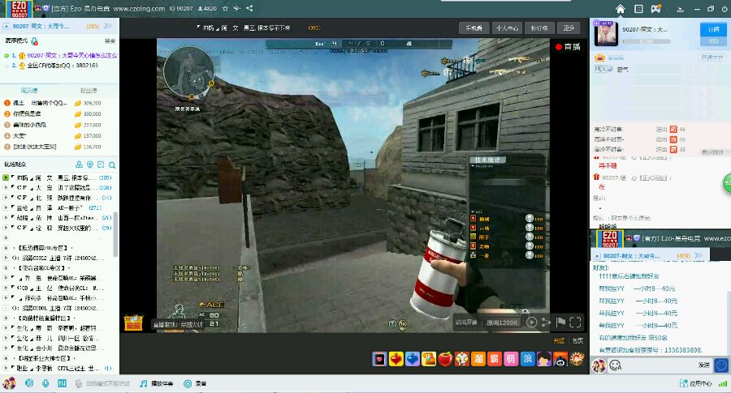
Task: Send the blue heart gift
Action: click(x=412, y=359)
